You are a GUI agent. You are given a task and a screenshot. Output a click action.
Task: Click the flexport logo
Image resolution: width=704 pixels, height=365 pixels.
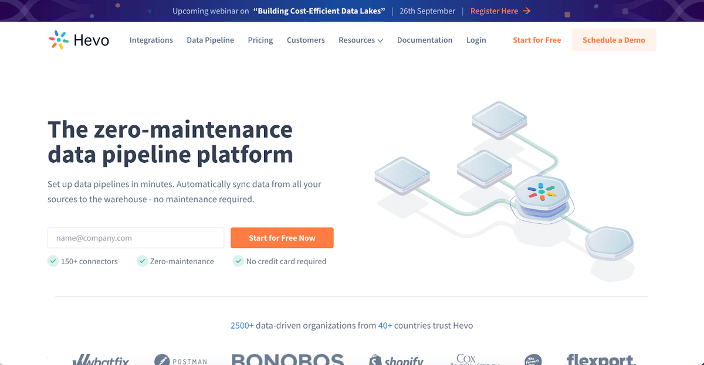pos(601,359)
